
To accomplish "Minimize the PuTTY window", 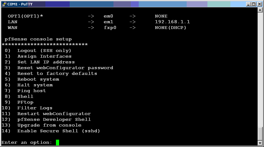I will [248, 4].
